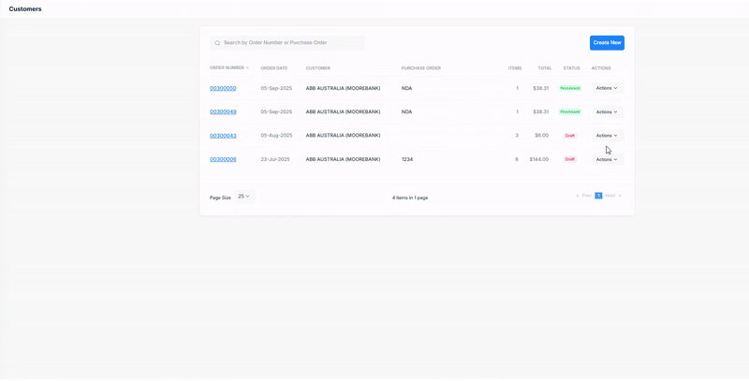749x381 pixels.
Task: Click the Processed badge for order 00300049
Action: [569, 111]
